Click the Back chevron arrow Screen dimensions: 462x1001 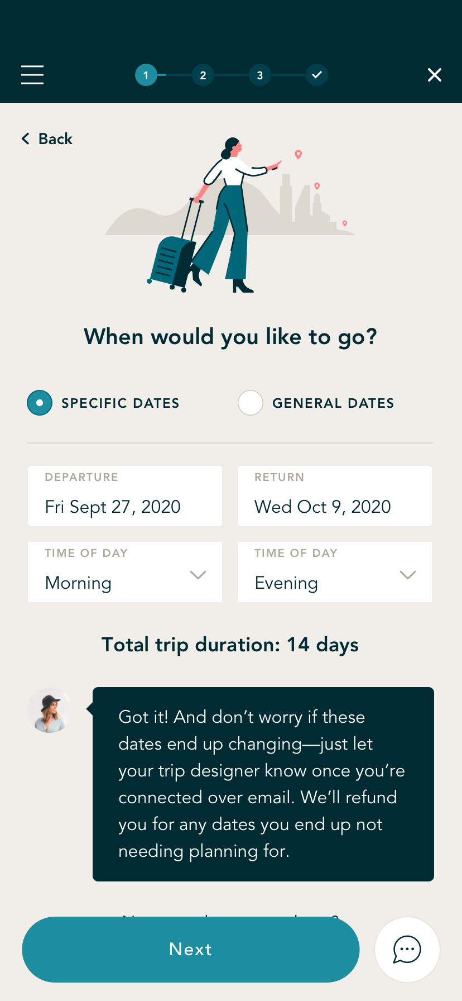pyautogui.click(x=26, y=139)
